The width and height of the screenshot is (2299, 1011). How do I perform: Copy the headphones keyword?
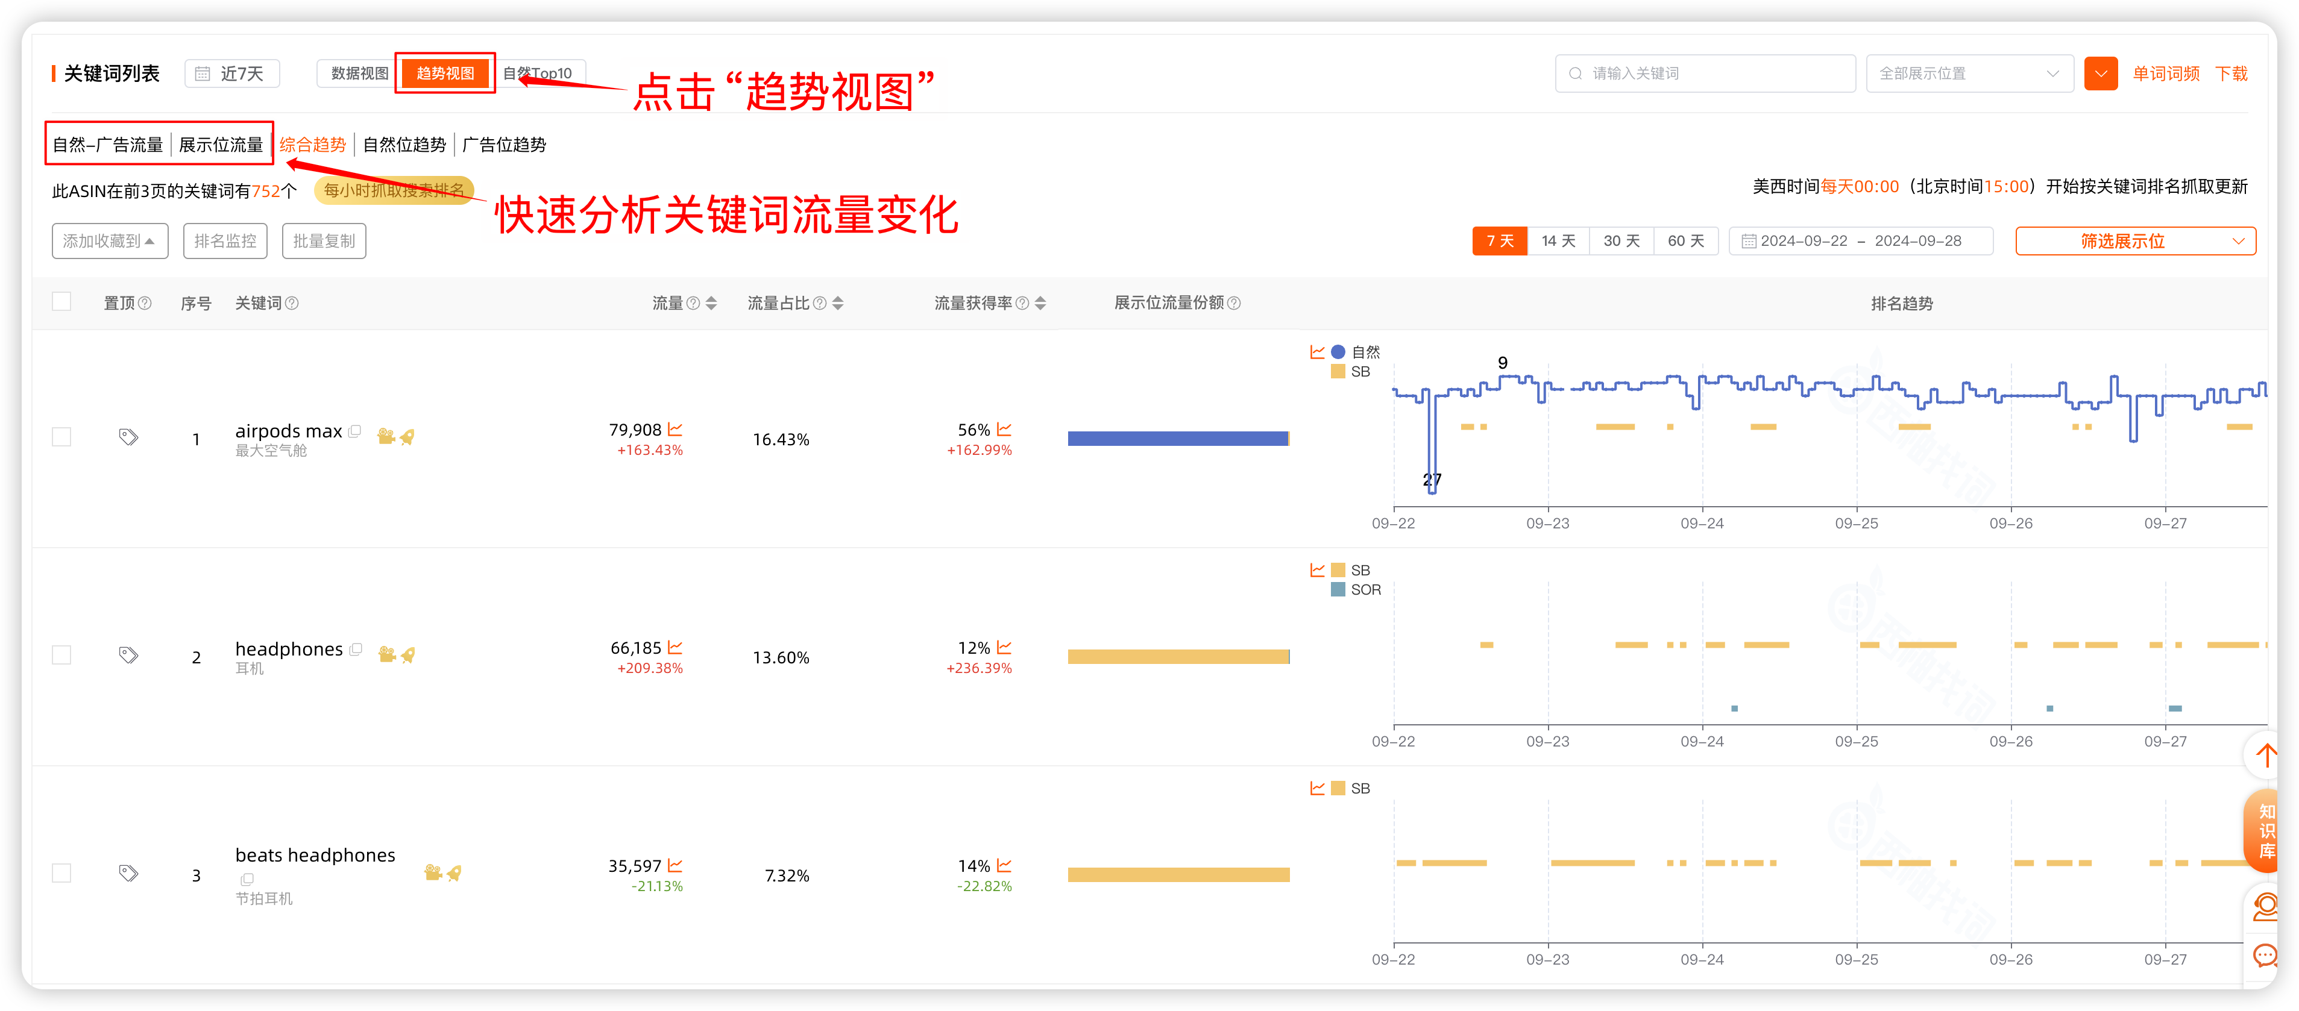pyautogui.click(x=356, y=649)
